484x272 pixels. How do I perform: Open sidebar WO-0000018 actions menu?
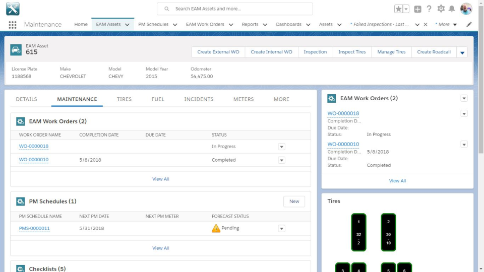pos(464,114)
